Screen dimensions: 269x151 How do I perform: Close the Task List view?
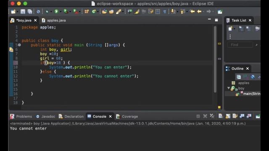pyautogui.click(x=250, y=21)
